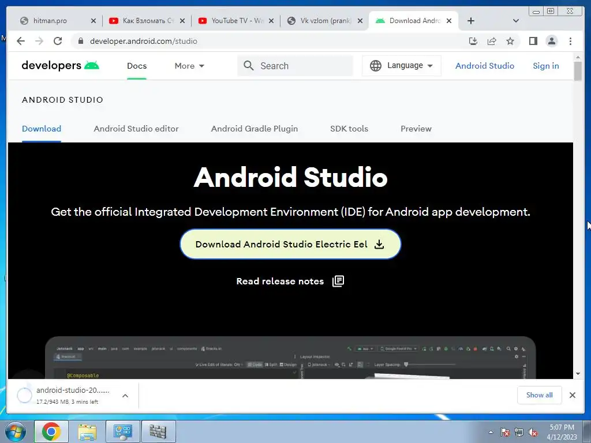The image size is (591, 443).
Task: Click Read release notes link
Action: [280, 281]
